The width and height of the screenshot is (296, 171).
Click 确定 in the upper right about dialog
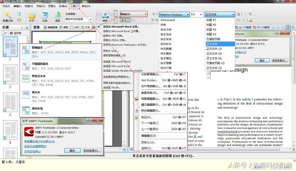click(262, 60)
